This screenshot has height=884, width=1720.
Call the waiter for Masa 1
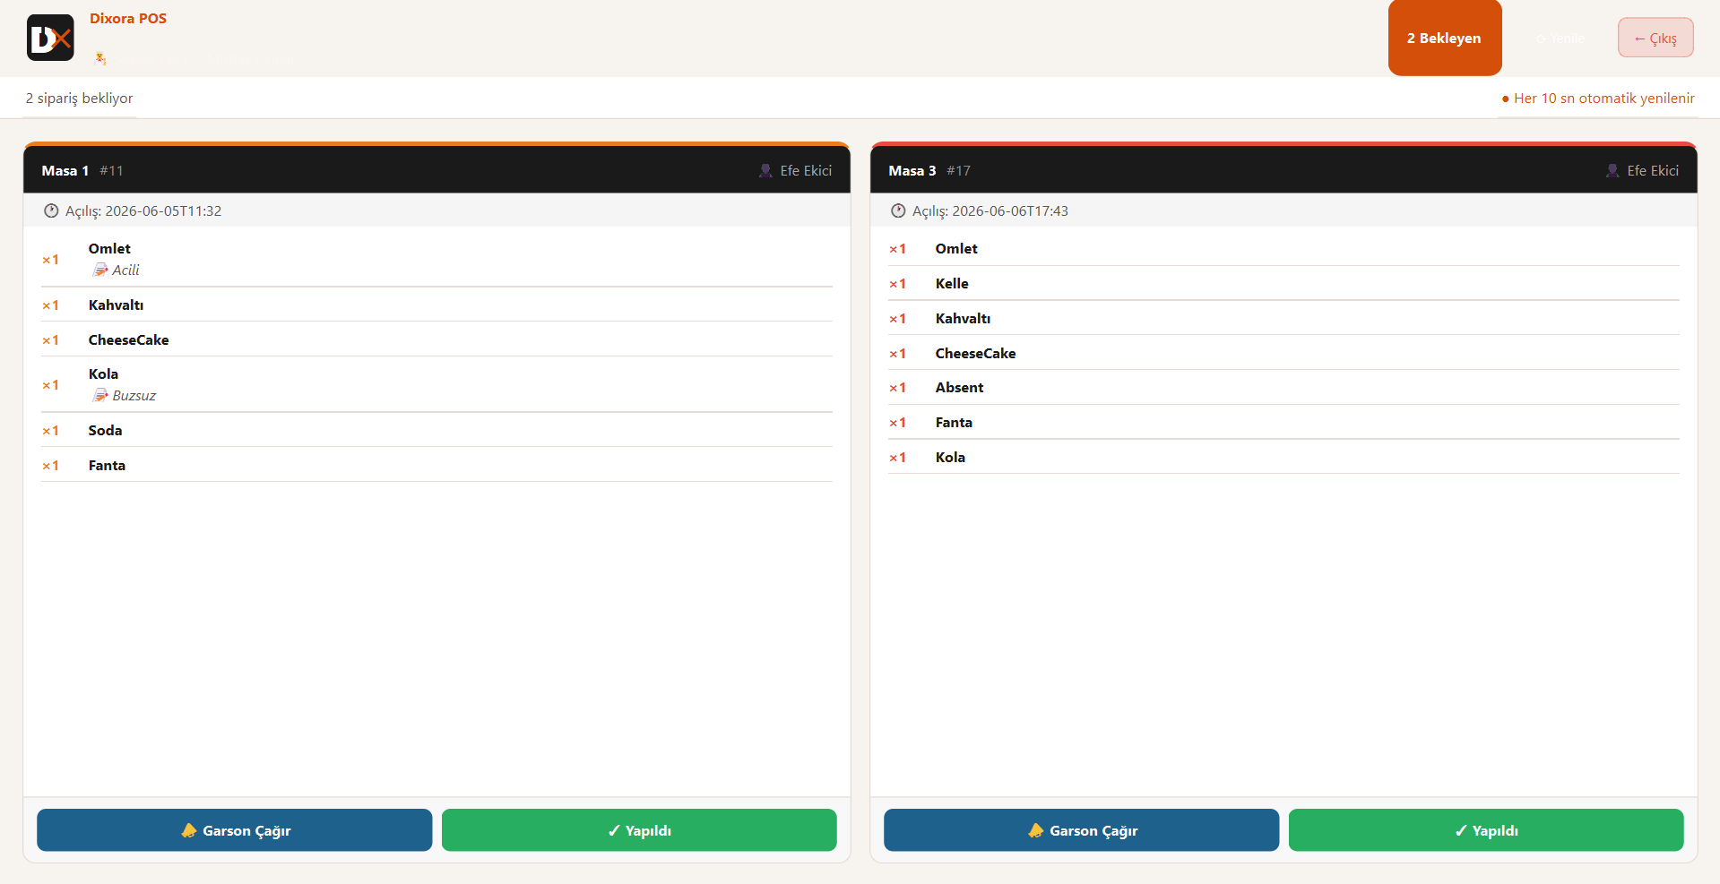pos(235,830)
